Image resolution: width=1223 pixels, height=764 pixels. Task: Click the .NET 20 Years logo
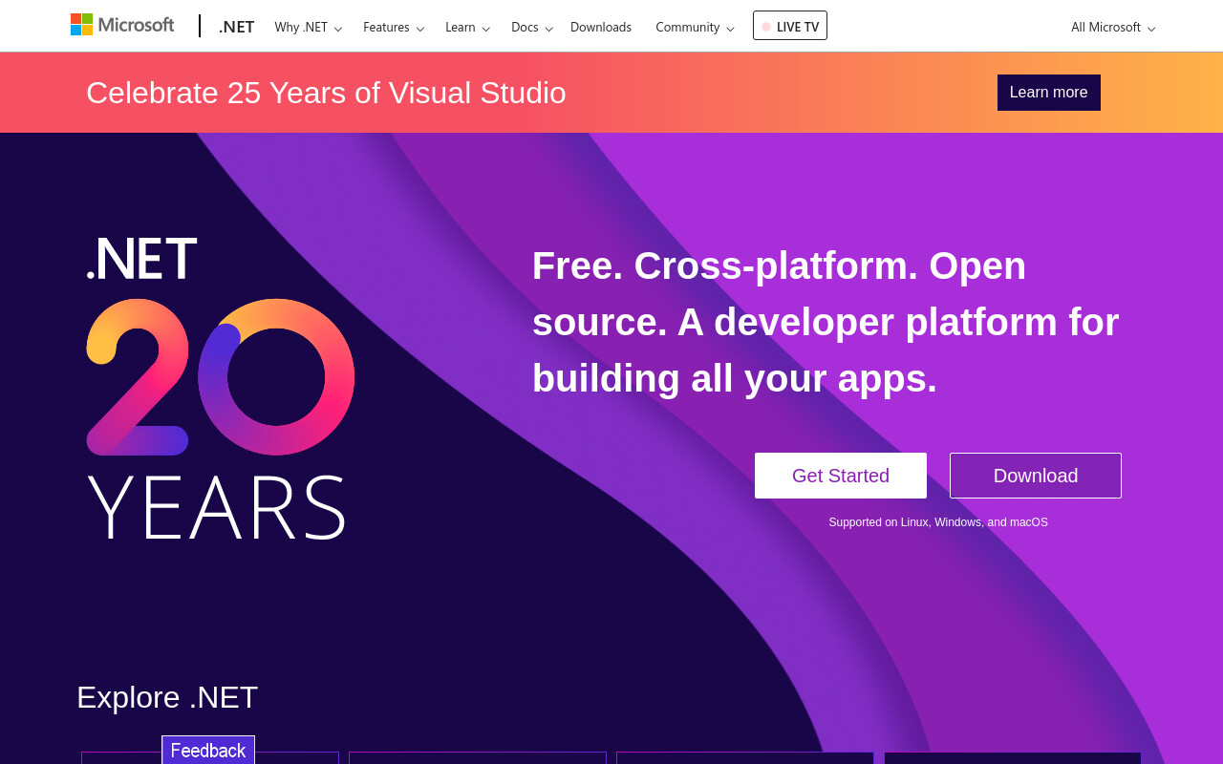click(x=221, y=388)
